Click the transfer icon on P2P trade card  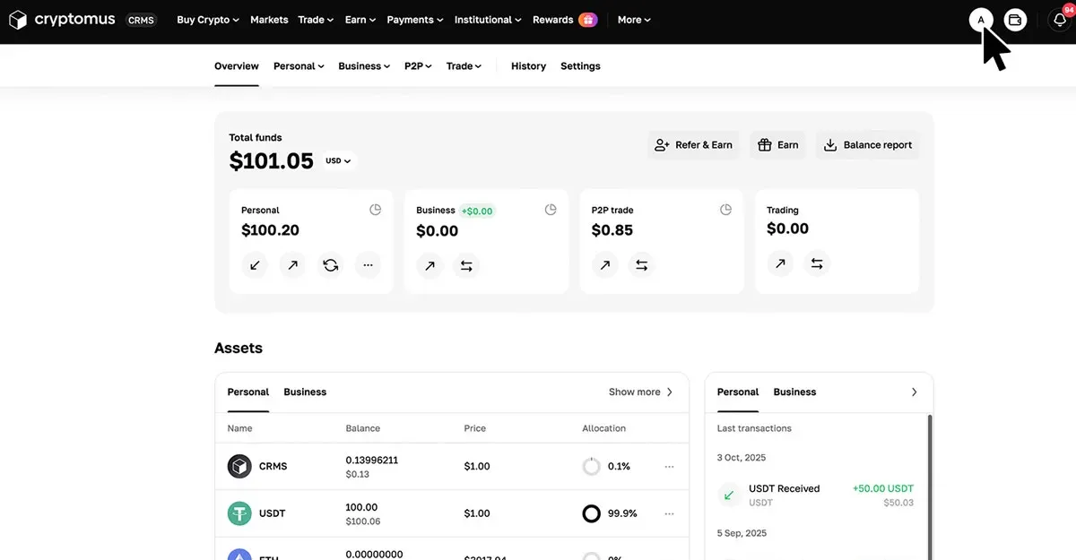coord(640,264)
